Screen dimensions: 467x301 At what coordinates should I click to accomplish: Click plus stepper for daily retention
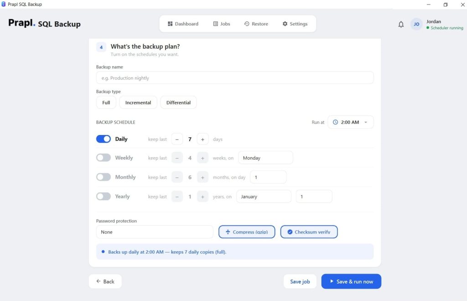202,140
